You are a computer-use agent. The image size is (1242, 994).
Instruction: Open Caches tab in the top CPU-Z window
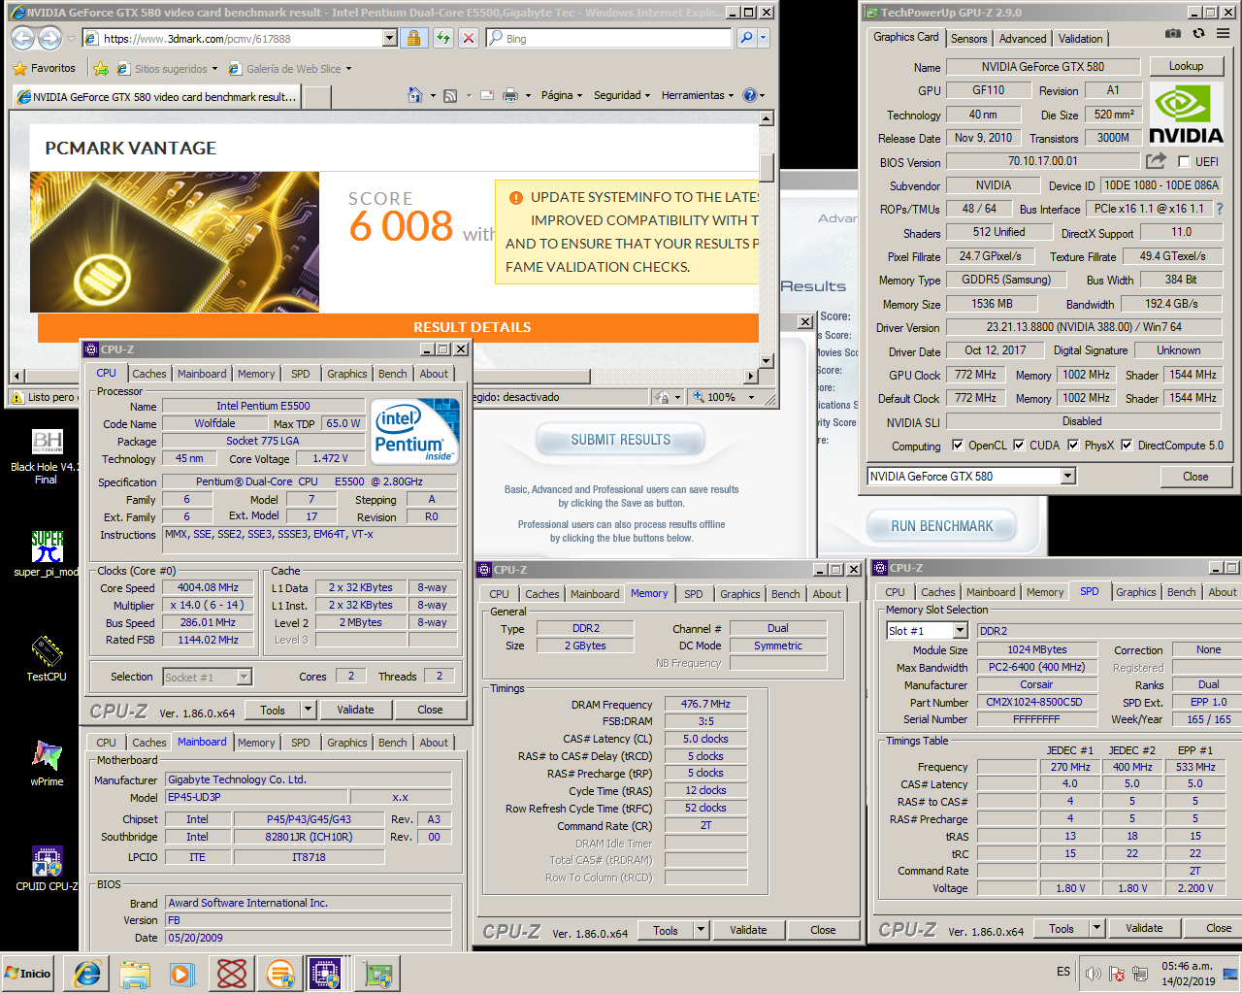point(149,374)
